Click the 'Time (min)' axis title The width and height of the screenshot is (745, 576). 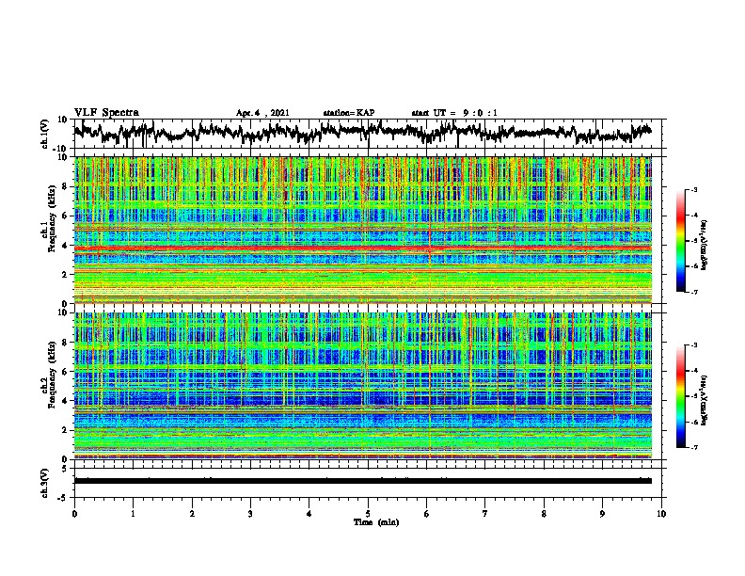pos(376,522)
